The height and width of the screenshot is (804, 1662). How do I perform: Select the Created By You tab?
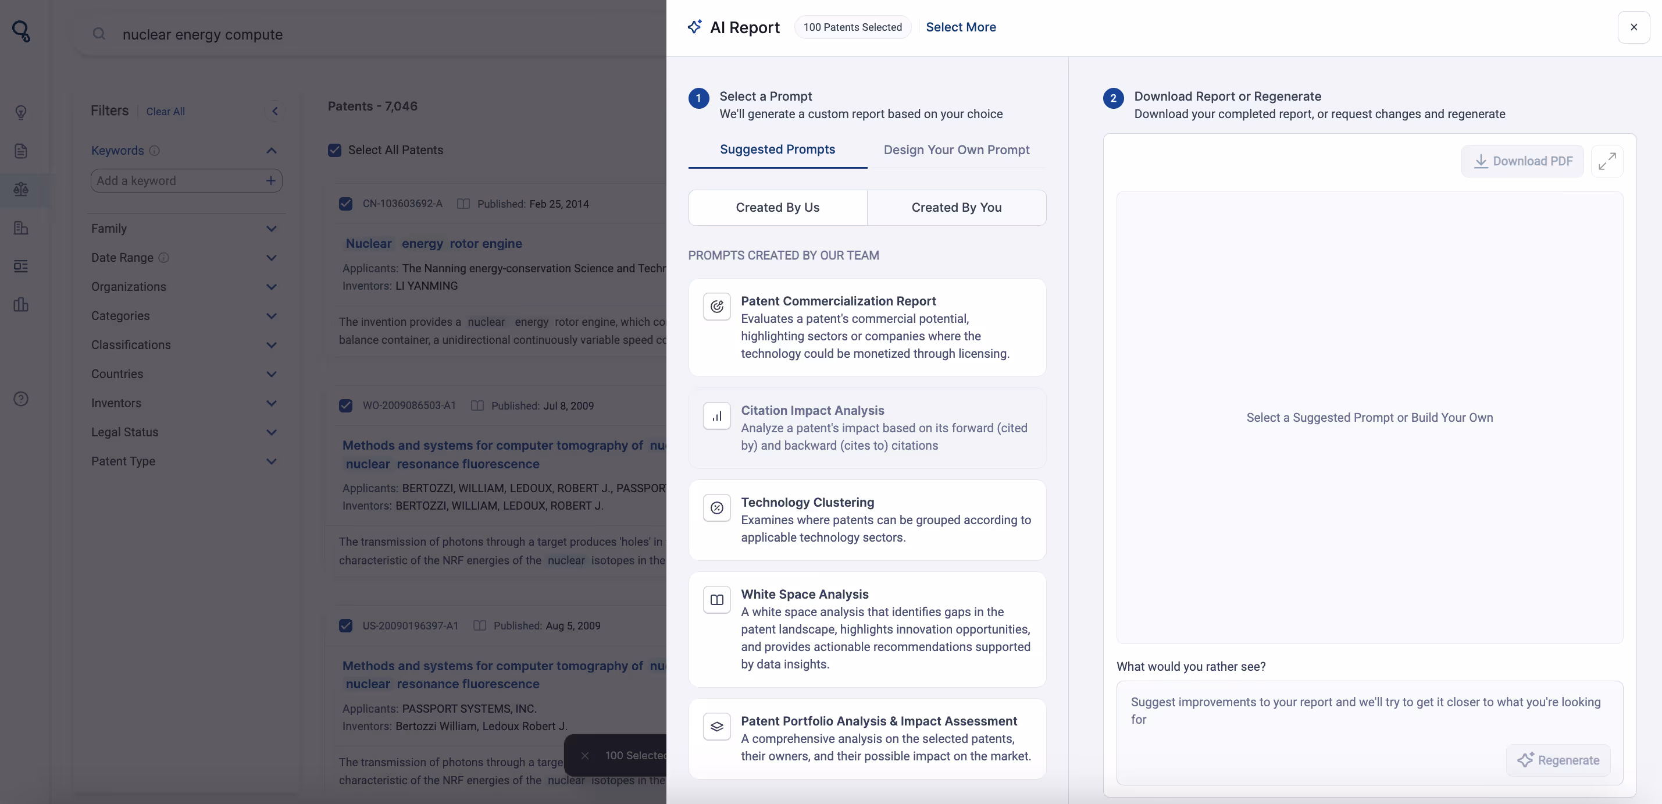[957, 208]
